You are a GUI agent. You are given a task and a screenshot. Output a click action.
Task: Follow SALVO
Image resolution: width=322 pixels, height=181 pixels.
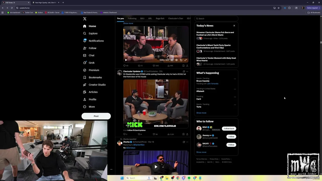tap(231, 145)
